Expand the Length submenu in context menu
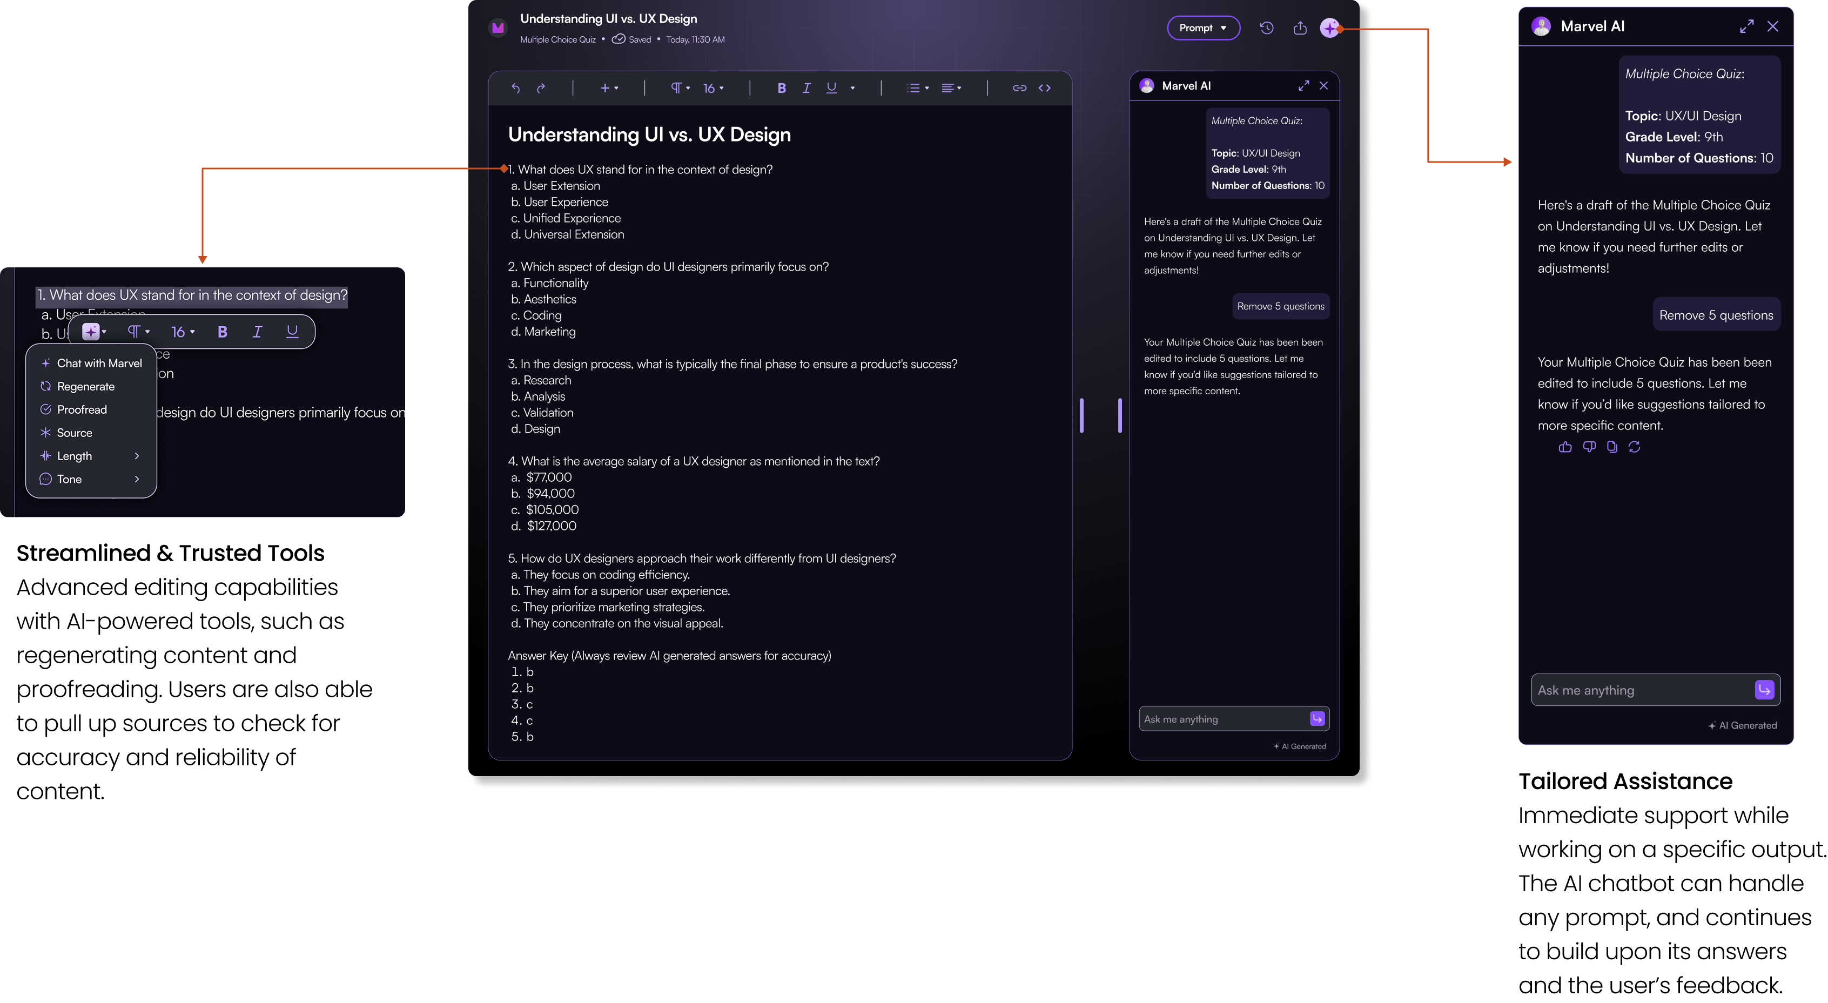 pos(91,456)
